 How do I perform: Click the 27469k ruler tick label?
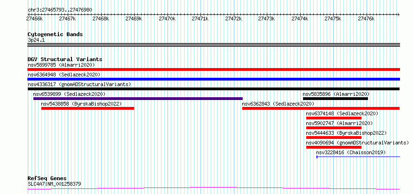(134, 19)
